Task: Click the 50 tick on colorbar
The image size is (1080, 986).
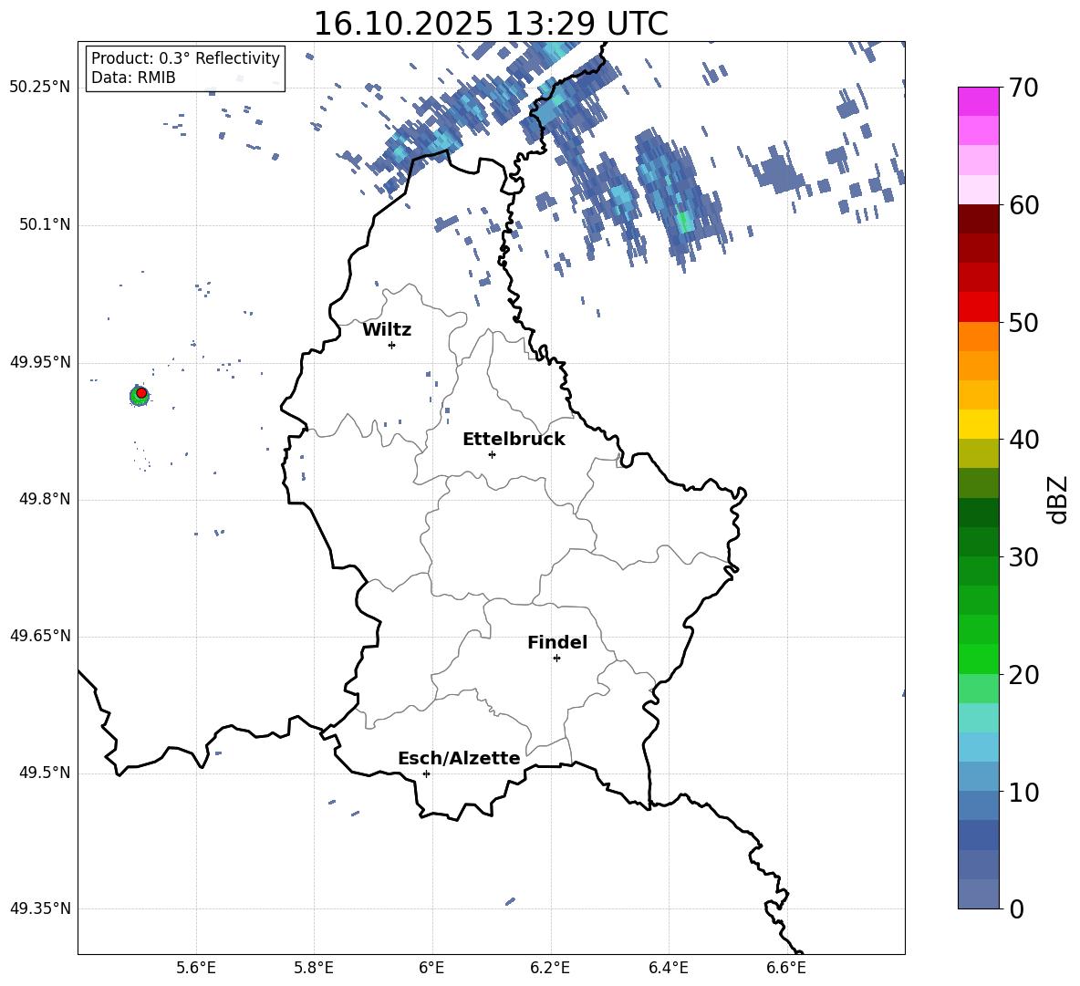Action: pos(1024,322)
